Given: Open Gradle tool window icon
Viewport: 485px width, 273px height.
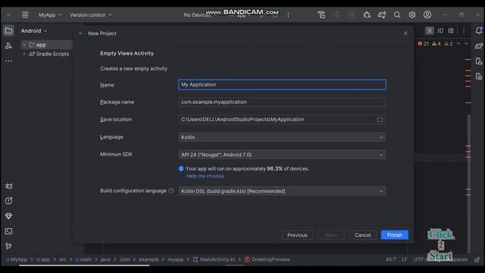Looking at the screenshot, I should tap(479, 45).
